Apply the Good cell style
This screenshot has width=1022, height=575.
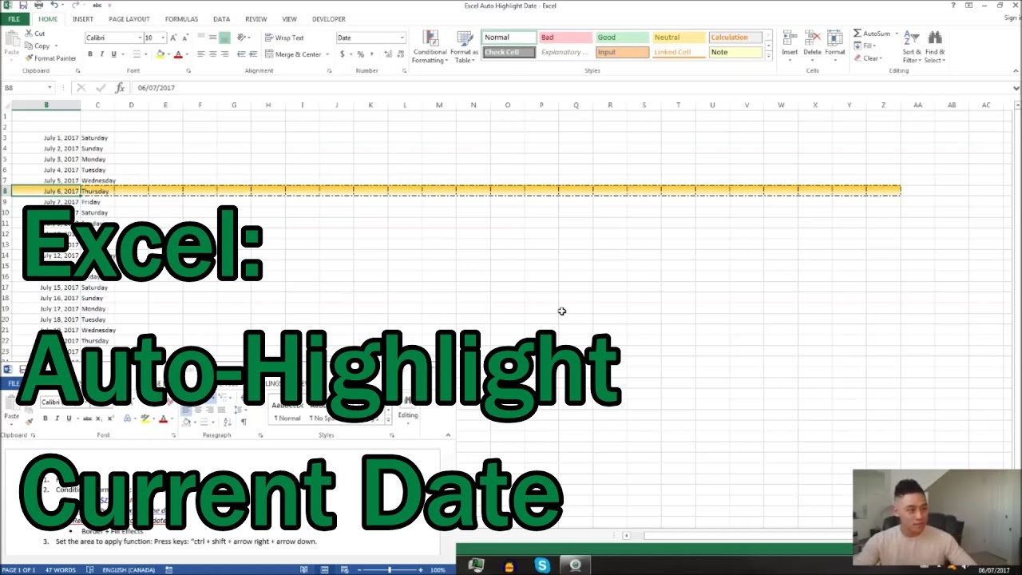(622, 38)
